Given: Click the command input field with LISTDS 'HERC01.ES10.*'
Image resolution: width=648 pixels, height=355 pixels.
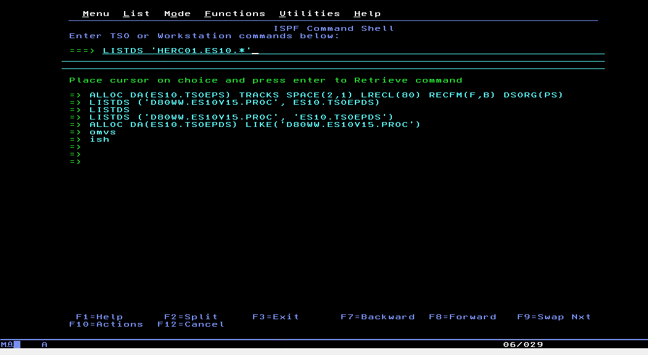Looking at the screenshot, I should tap(354, 51).
